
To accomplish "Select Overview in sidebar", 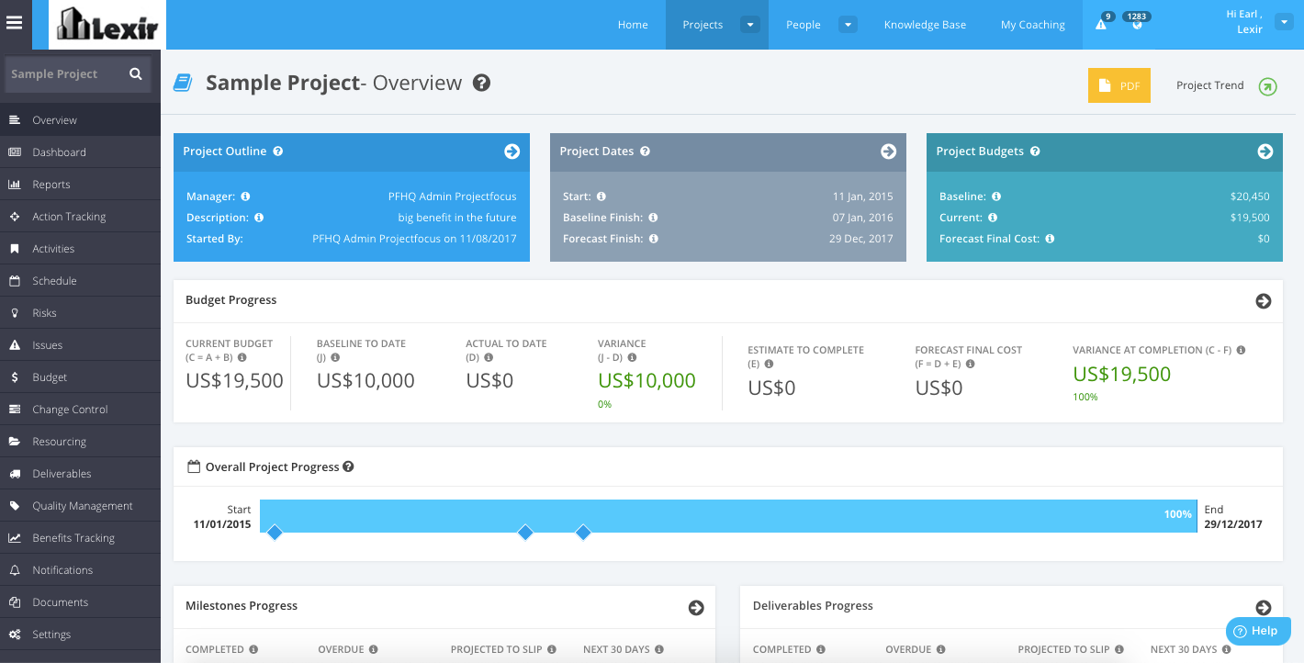I will click(80, 120).
